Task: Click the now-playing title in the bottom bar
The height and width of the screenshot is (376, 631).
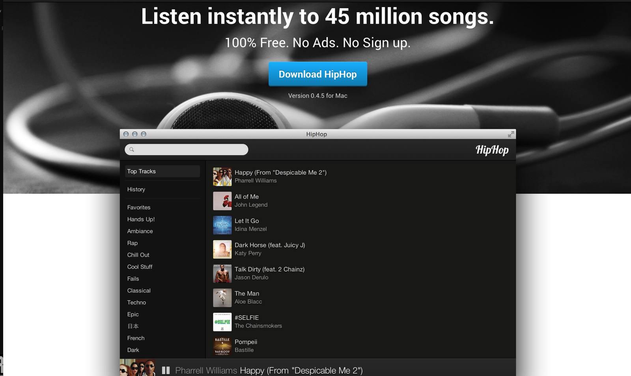Action: [301, 370]
